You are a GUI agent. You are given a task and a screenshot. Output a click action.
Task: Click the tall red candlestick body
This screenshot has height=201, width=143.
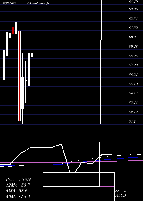point(19,76)
